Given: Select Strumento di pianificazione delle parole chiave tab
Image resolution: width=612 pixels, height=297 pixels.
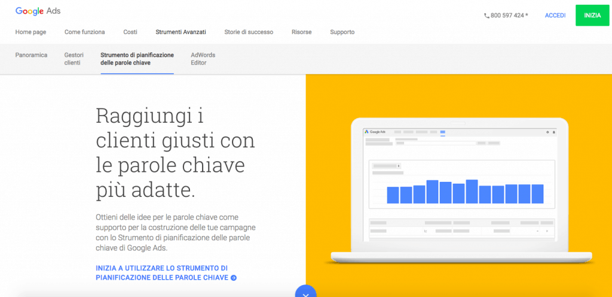Looking at the screenshot, I should [137, 59].
